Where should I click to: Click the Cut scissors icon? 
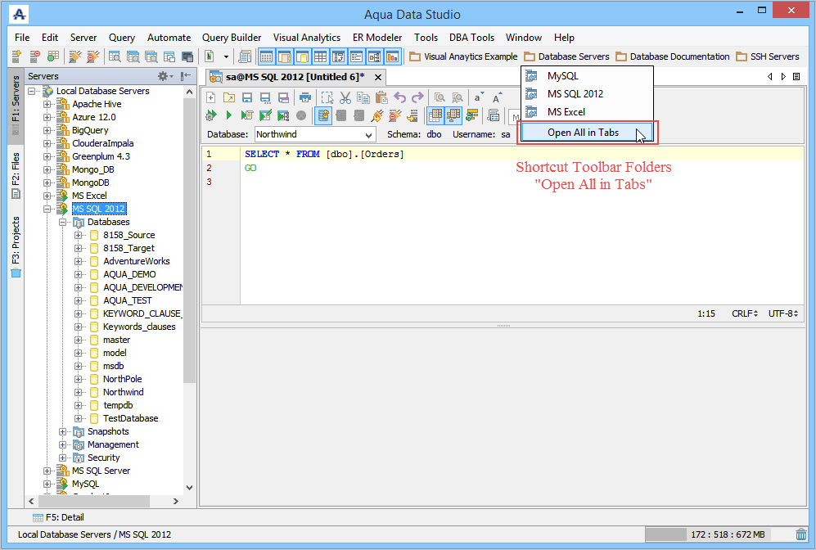coord(345,97)
